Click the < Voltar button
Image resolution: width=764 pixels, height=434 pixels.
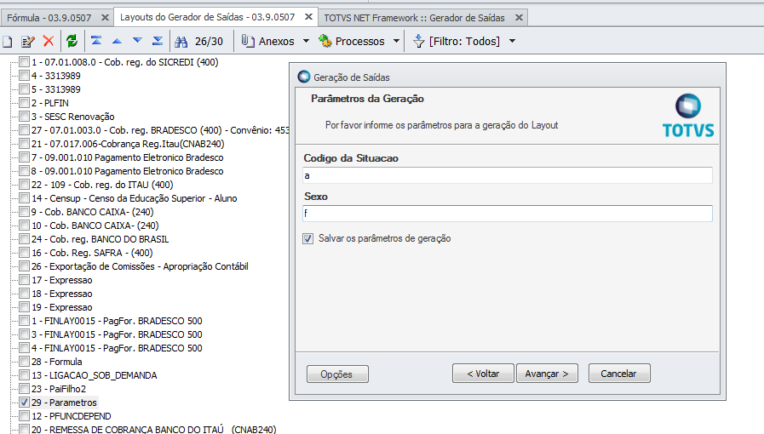pos(483,374)
